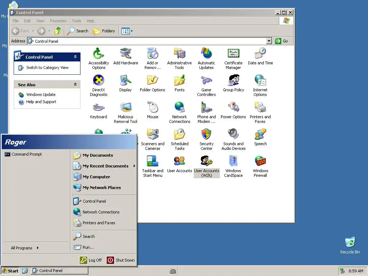
Task: Open Windows Firewall icon
Action: click(260, 167)
